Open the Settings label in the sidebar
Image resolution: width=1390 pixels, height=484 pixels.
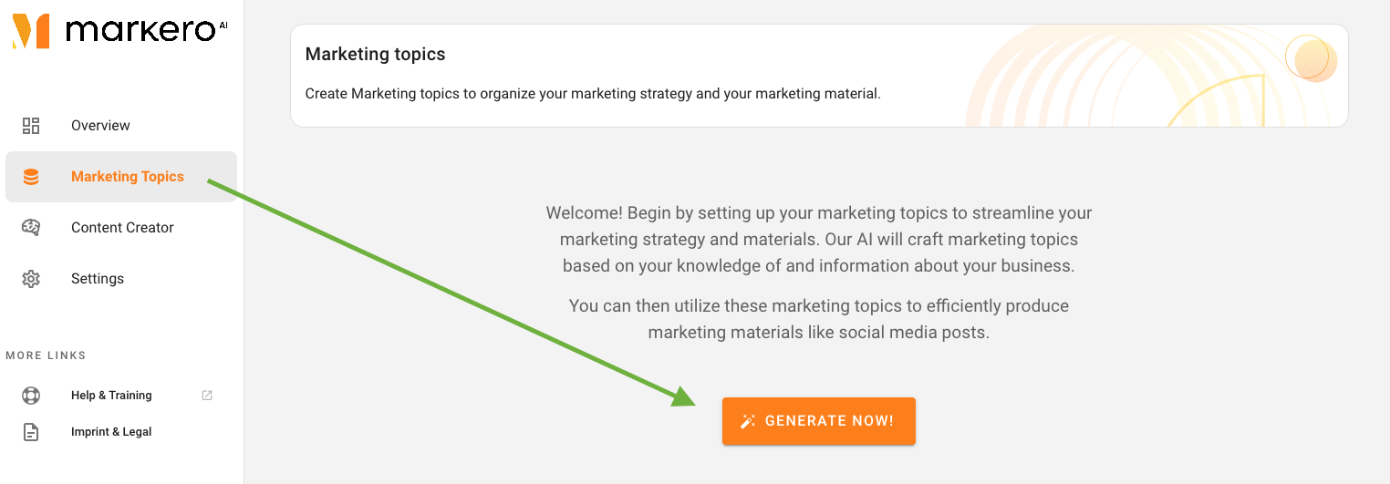point(98,279)
